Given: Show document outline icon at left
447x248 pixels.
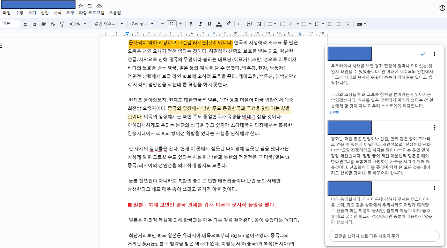Looking at the screenshot, I should point(1,46).
